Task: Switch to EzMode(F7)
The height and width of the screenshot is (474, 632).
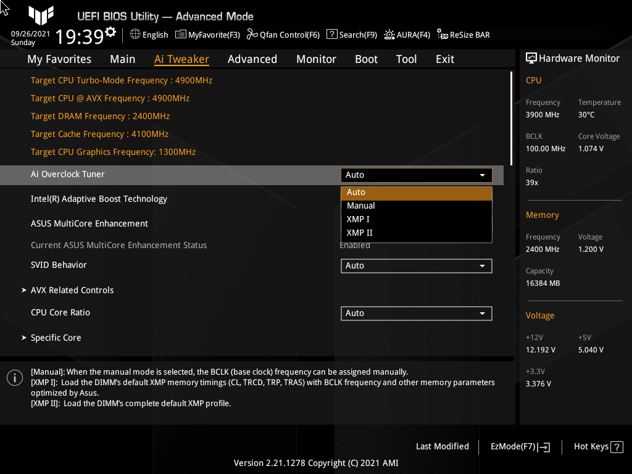Action: coord(519,446)
